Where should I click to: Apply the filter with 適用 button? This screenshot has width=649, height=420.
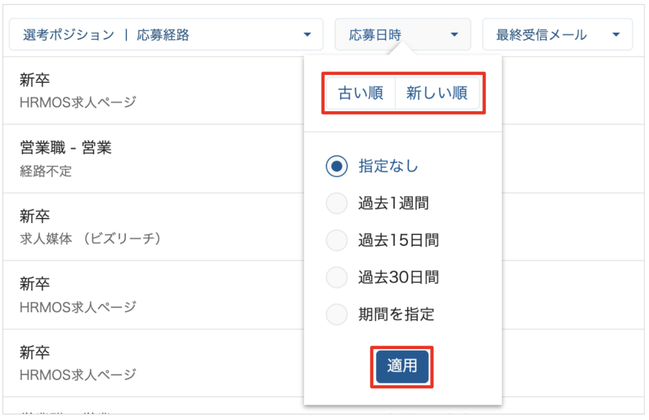tap(402, 366)
